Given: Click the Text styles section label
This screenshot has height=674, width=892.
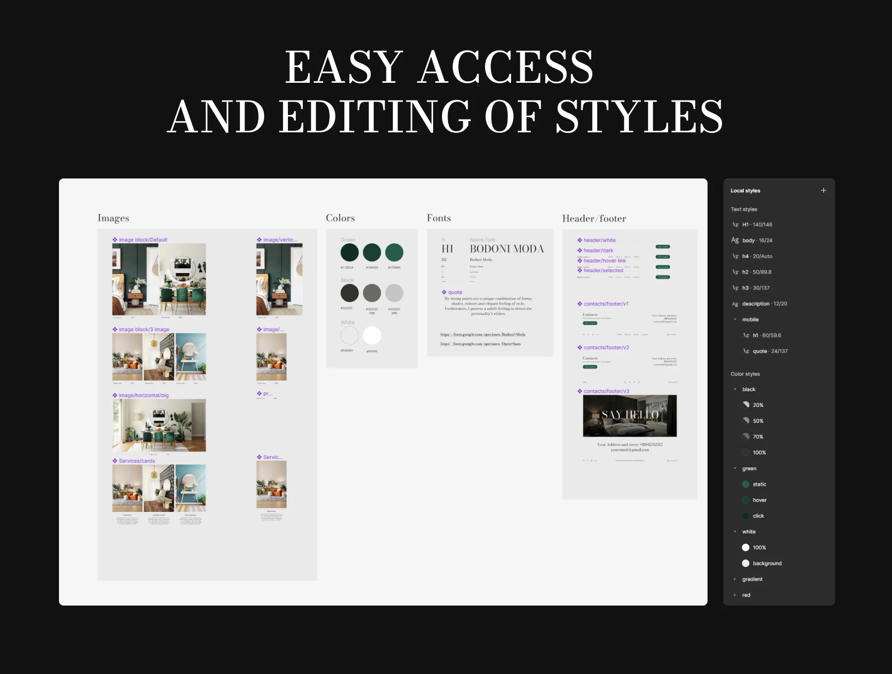Looking at the screenshot, I should coord(744,210).
